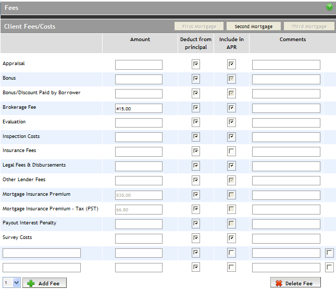336x290 pixels.
Task: Select the first custom fee delete checkbox
Action: pos(329,253)
